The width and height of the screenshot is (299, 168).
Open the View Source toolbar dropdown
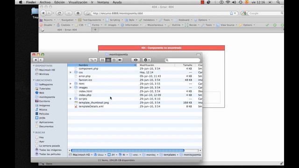[x=227, y=25]
